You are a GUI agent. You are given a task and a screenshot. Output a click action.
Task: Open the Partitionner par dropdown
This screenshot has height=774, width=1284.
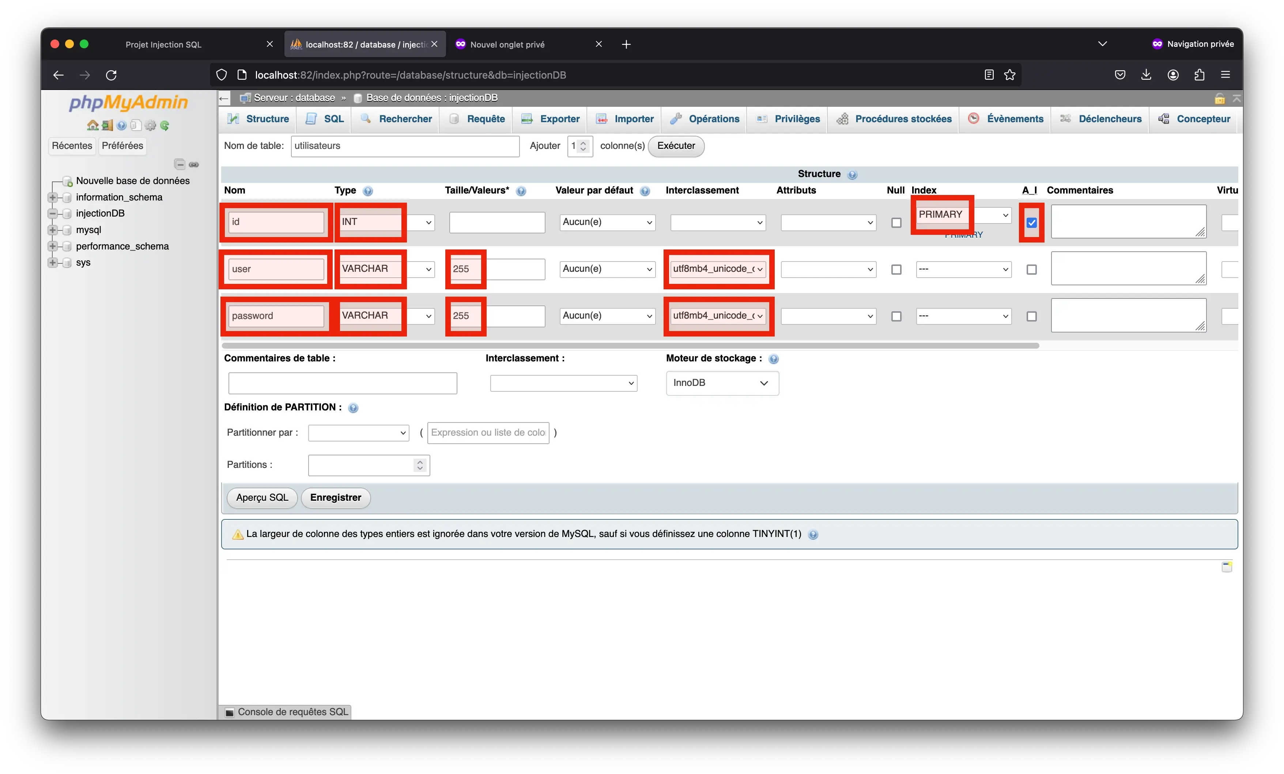pos(359,433)
